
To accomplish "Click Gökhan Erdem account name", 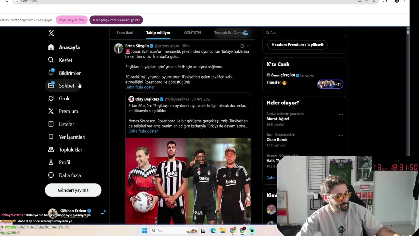I will [x=73, y=211].
